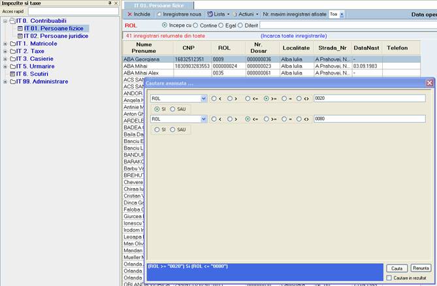
Task: Enable the Cautare in rezultat checkbox
Action: click(389, 279)
